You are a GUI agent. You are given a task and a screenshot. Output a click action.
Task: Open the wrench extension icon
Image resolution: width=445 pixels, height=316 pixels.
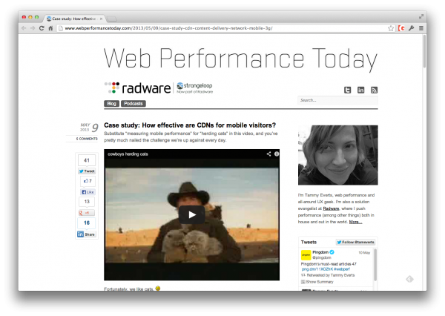411,28
